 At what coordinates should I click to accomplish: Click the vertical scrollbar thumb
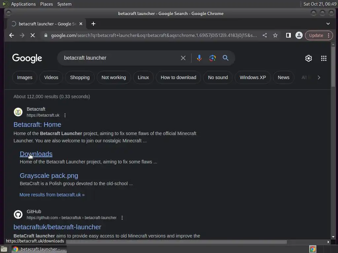pyautogui.click(x=333, y=67)
